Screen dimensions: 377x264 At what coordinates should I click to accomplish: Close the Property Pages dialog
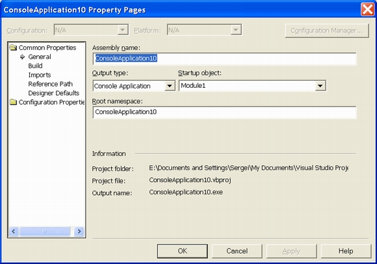coord(368,10)
